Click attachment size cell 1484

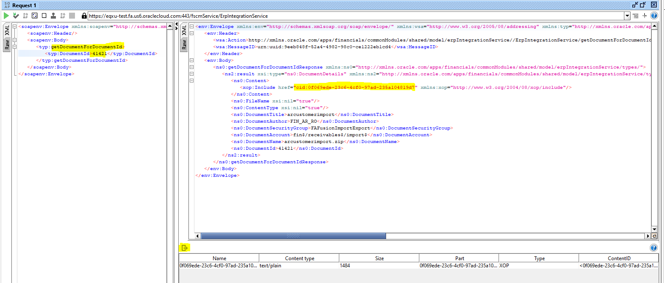pos(379,266)
